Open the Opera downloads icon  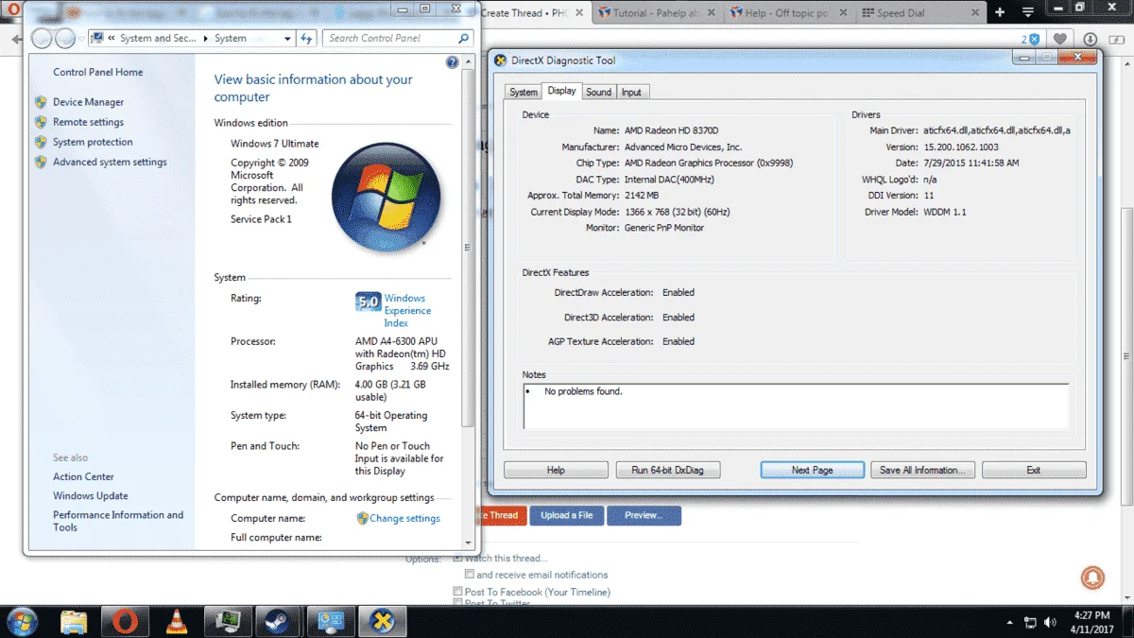pos(1091,39)
